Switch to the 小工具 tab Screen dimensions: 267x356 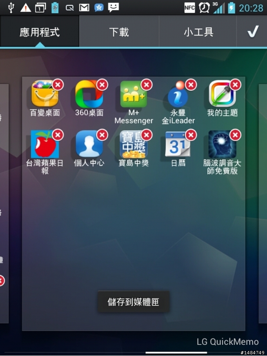tap(198, 31)
